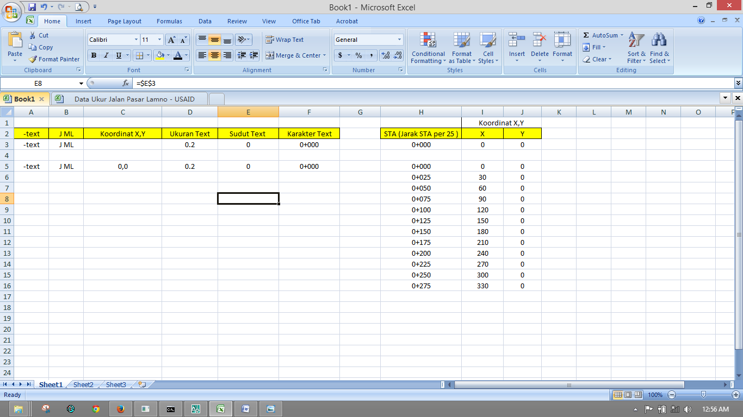The width and height of the screenshot is (743, 417).
Task: Toggle Middle Align vertical alignment
Action: click(x=215, y=40)
